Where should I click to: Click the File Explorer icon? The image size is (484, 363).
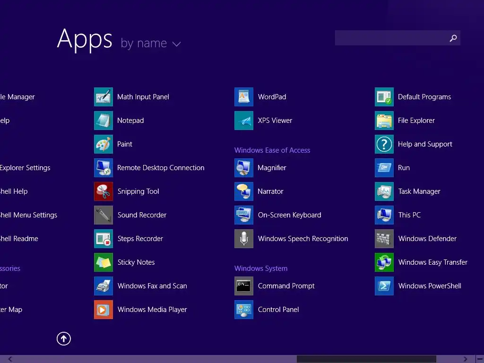[x=384, y=121]
